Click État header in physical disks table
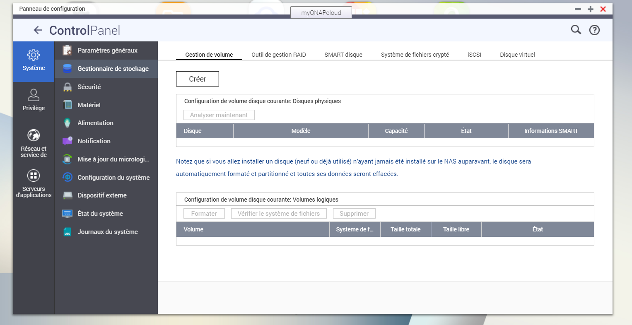632x325 pixels. pyautogui.click(x=466, y=131)
